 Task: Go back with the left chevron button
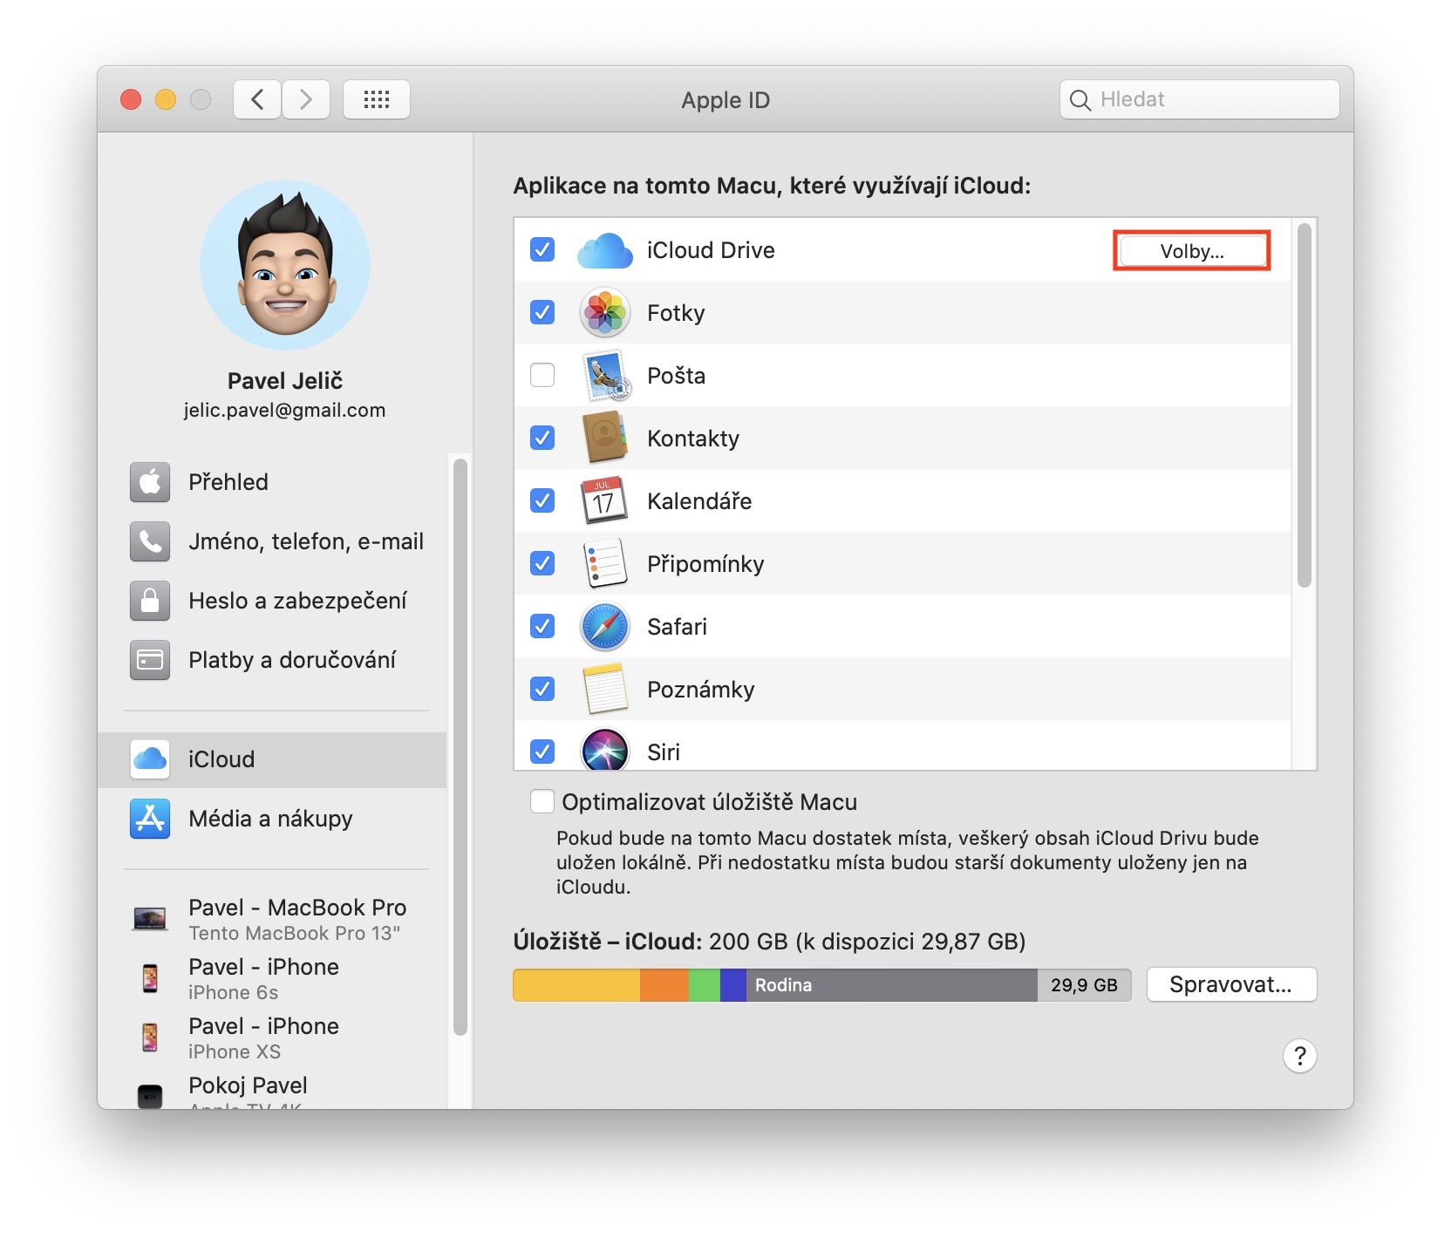tap(257, 99)
